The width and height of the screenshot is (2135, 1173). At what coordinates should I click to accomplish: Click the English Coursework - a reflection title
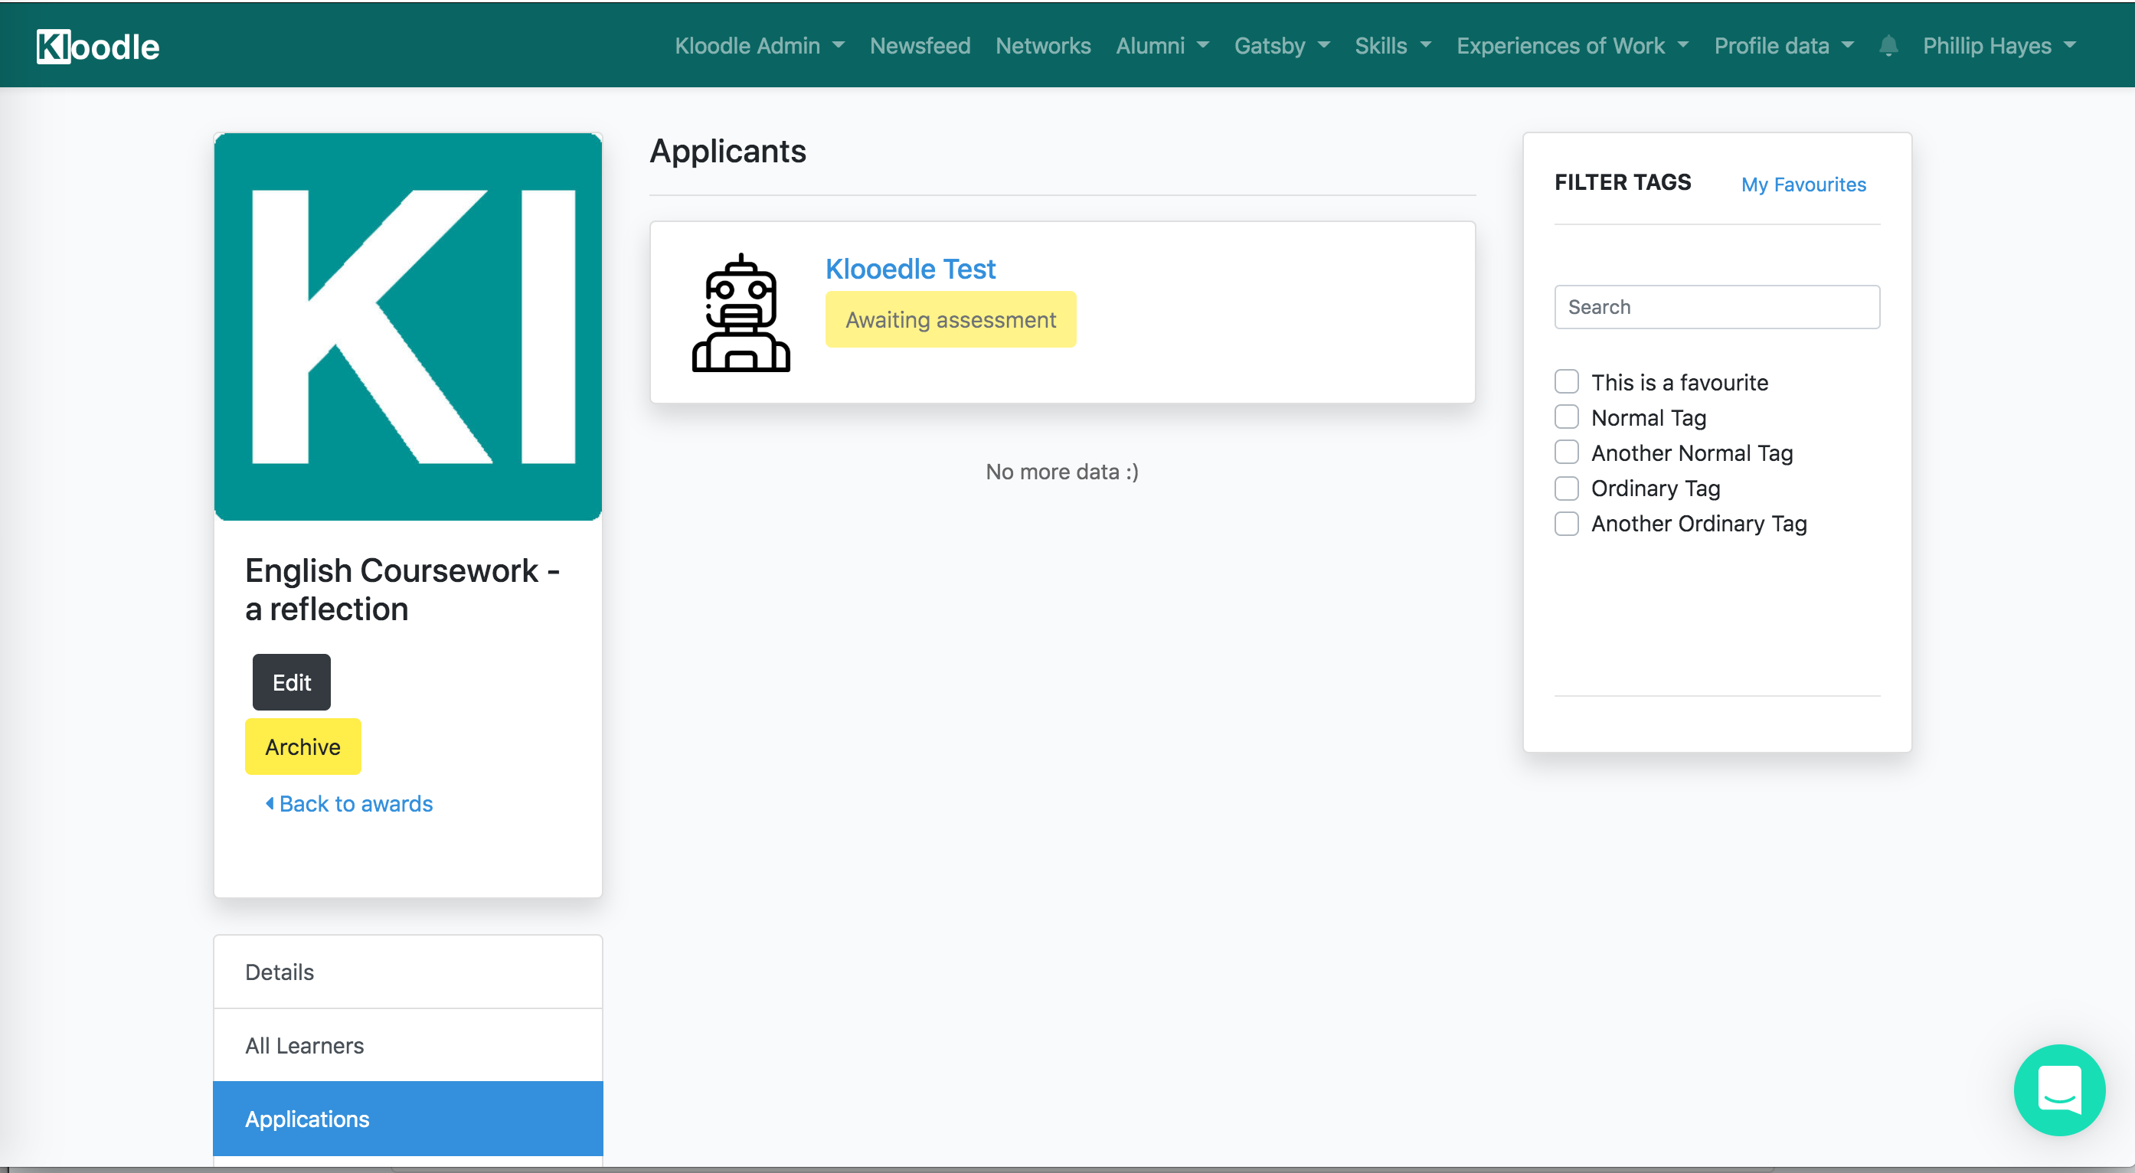403,590
